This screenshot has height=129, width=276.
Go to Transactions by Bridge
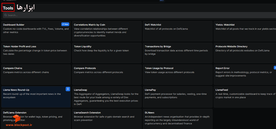178,53
